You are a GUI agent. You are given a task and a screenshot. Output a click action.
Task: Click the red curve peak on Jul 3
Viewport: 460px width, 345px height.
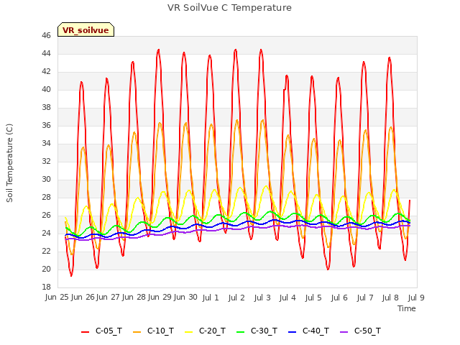[261, 50]
